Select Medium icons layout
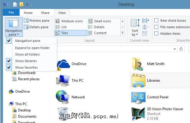Image resolution: width=190 pixels, height=123 pixels. click(69, 21)
